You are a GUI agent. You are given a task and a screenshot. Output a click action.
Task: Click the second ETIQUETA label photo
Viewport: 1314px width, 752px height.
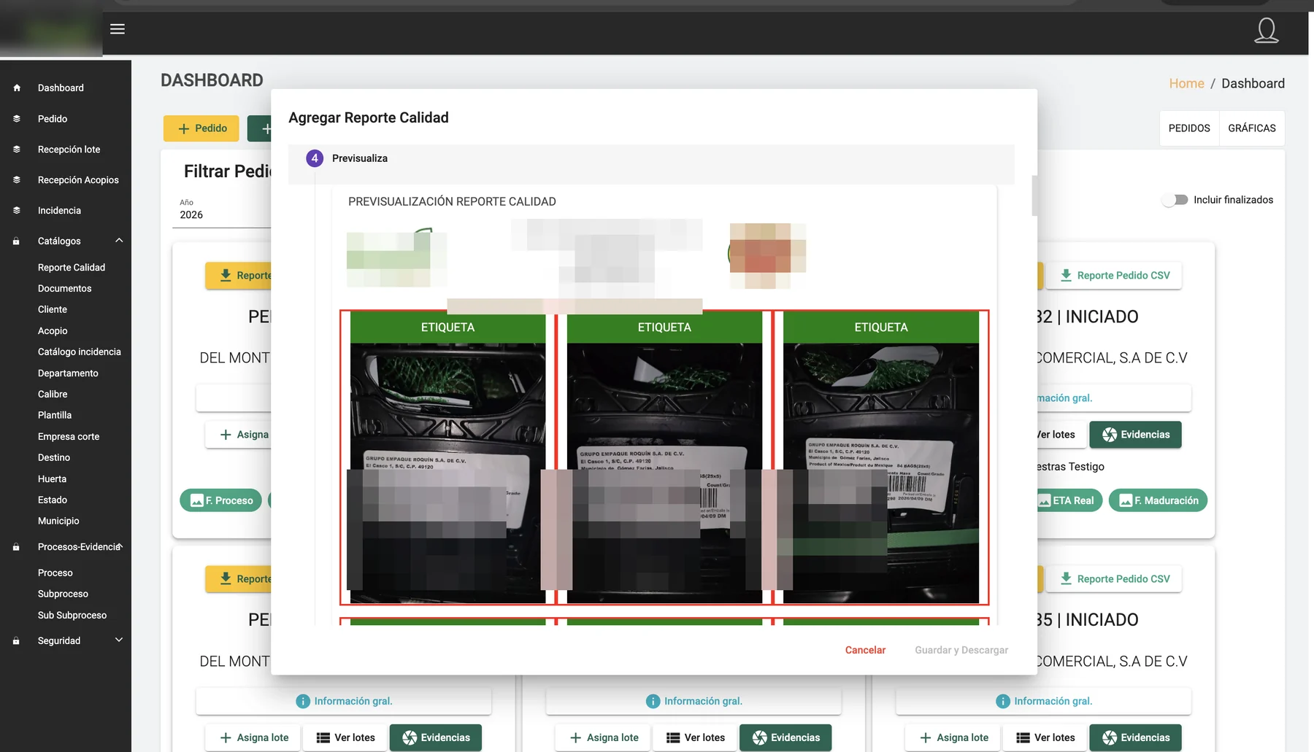coord(664,473)
